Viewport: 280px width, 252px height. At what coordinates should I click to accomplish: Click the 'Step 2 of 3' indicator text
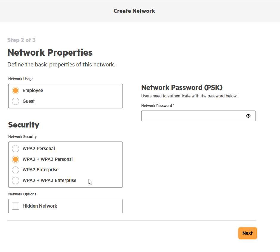tap(21, 40)
